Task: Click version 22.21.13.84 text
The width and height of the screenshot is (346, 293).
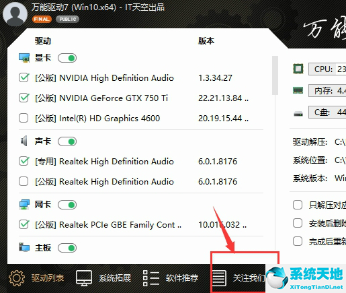Action: coord(223,98)
